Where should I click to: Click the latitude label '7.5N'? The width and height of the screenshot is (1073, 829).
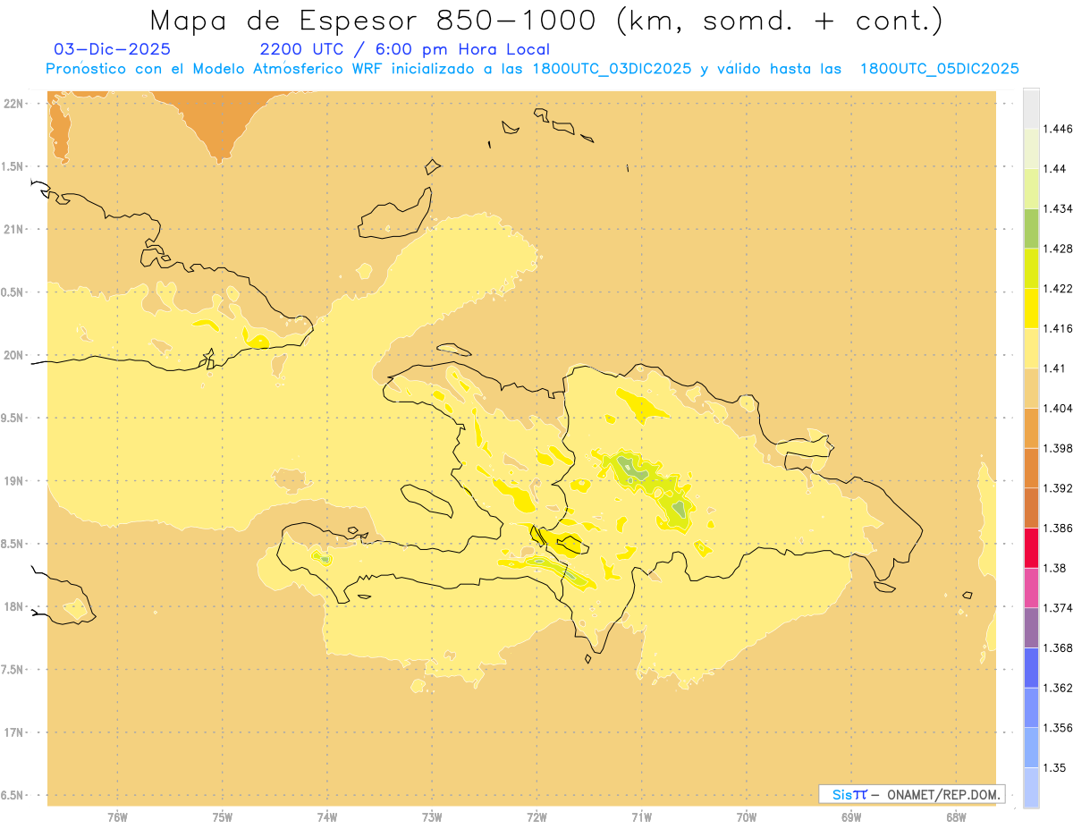tap(13, 670)
